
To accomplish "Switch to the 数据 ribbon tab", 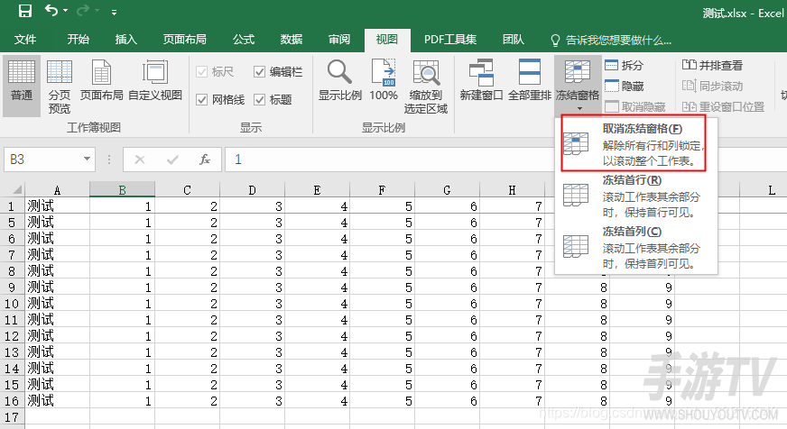I will point(292,40).
